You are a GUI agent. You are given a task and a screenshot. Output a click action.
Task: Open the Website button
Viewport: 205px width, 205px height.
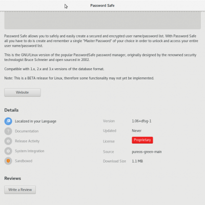coord(23,92)
